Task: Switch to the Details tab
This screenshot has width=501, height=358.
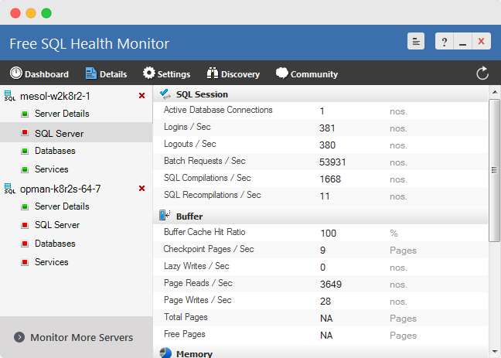Action: [x=106, y=74]
